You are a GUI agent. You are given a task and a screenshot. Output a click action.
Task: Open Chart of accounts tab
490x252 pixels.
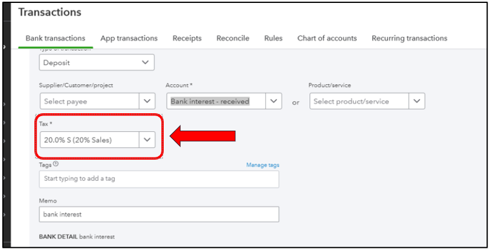click(327, 38)
